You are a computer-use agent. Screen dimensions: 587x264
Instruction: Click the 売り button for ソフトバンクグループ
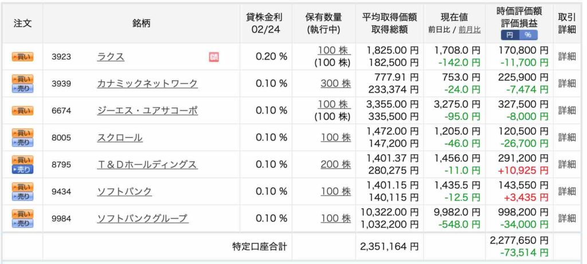[23, 223]
